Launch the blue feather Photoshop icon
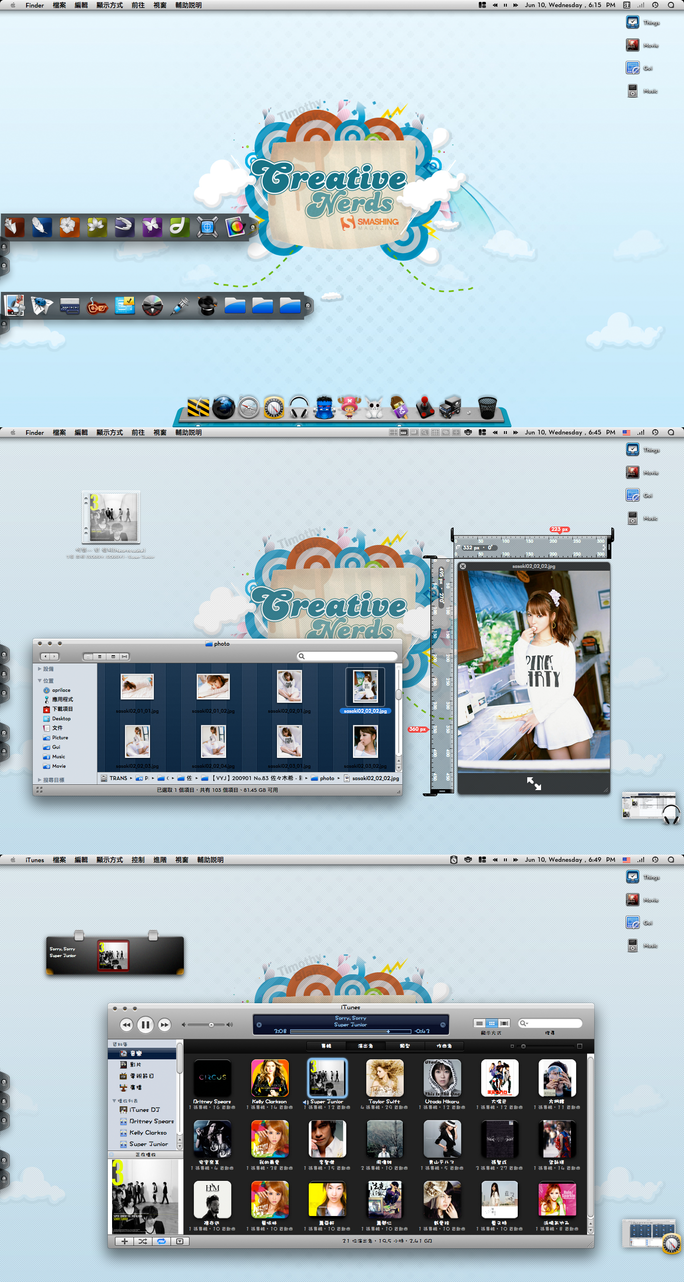 (x=42, y=227)
